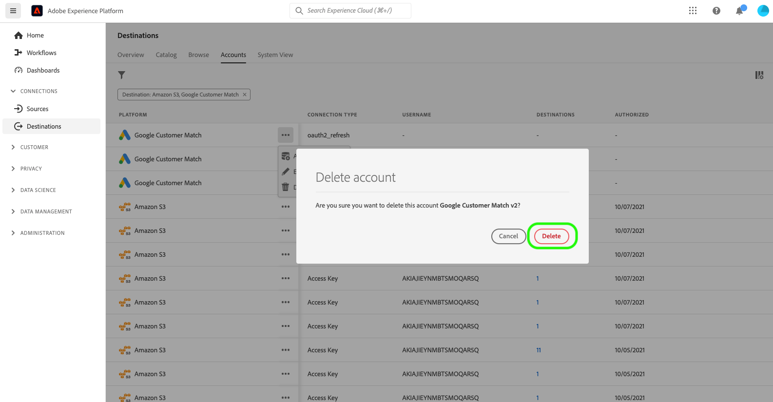Click the PLATFORM column header
773x402 pixels.
pos(133,115)
